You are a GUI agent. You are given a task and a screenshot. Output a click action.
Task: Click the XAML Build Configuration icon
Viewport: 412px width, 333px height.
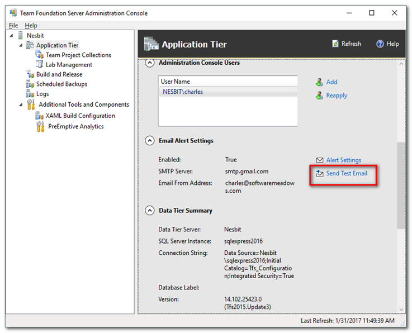click(x=40, y=116)
